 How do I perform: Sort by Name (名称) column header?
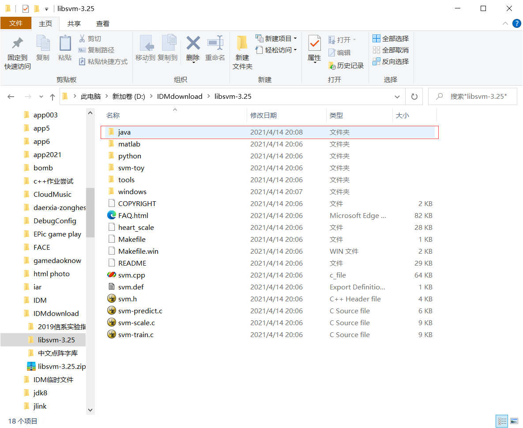(x=175, y=115)
